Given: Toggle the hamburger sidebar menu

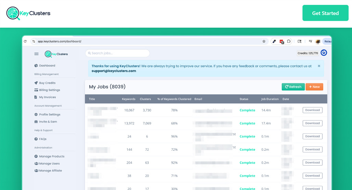Looking at the screenshot, I should click(x=36, y=54).
